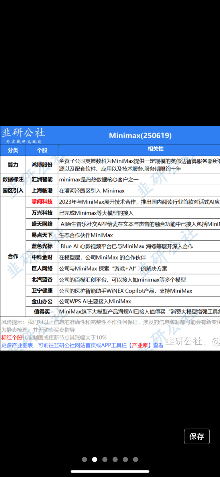This screenshot has width=220, height=477.
Task: Tap AI原生音乐社交APP给麦 description
Action: click(x=140, y=224)
